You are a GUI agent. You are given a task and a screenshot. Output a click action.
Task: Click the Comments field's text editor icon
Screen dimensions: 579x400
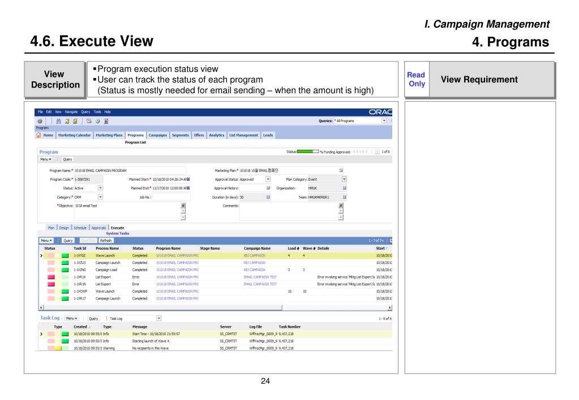341,205
